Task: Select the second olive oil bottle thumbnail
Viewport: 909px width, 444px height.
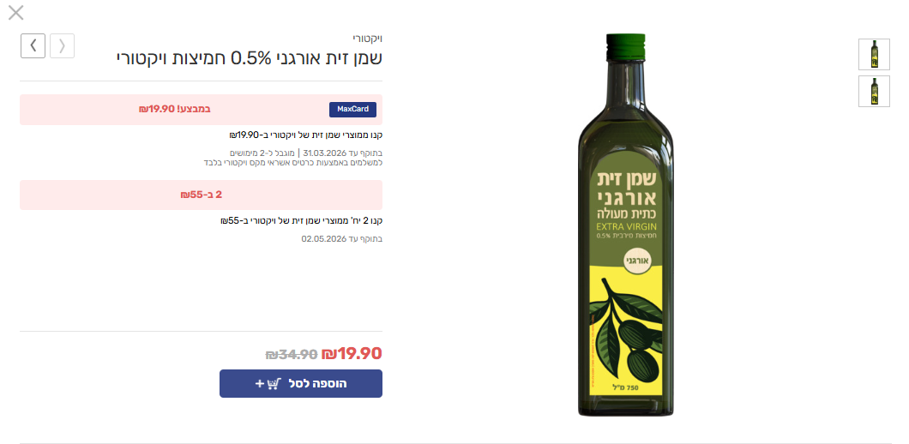Action: click(874, 91)
